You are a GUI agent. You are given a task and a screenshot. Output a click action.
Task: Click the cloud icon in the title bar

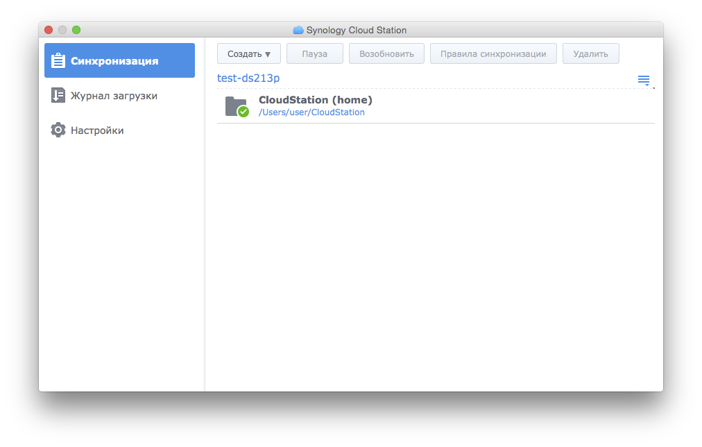tap(298, 30)
